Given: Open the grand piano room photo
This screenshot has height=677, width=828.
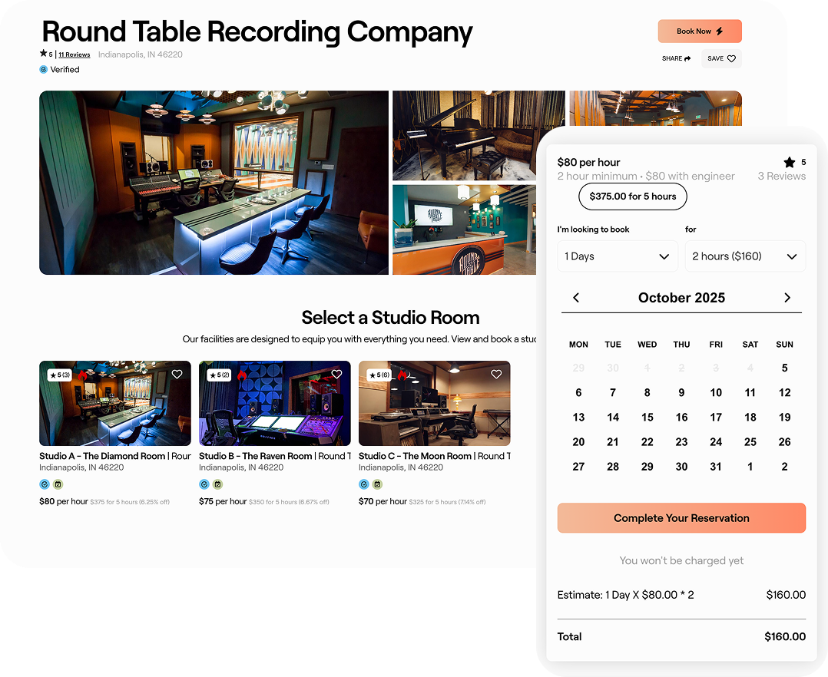Looking at the screenshot, I should (x=479, y=135).
